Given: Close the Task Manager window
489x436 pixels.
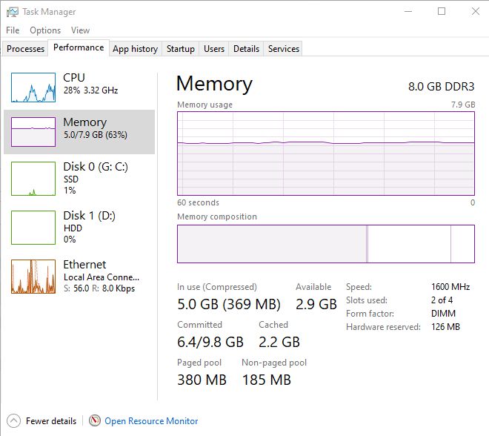Looking at the screenshot, I should coord(475,12).
